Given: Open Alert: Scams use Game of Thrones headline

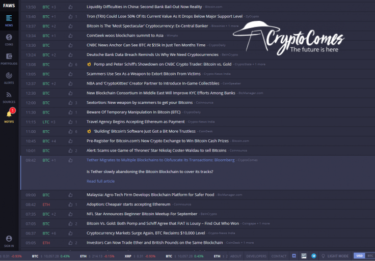Looking at the screenshot, I should point(156,151).
